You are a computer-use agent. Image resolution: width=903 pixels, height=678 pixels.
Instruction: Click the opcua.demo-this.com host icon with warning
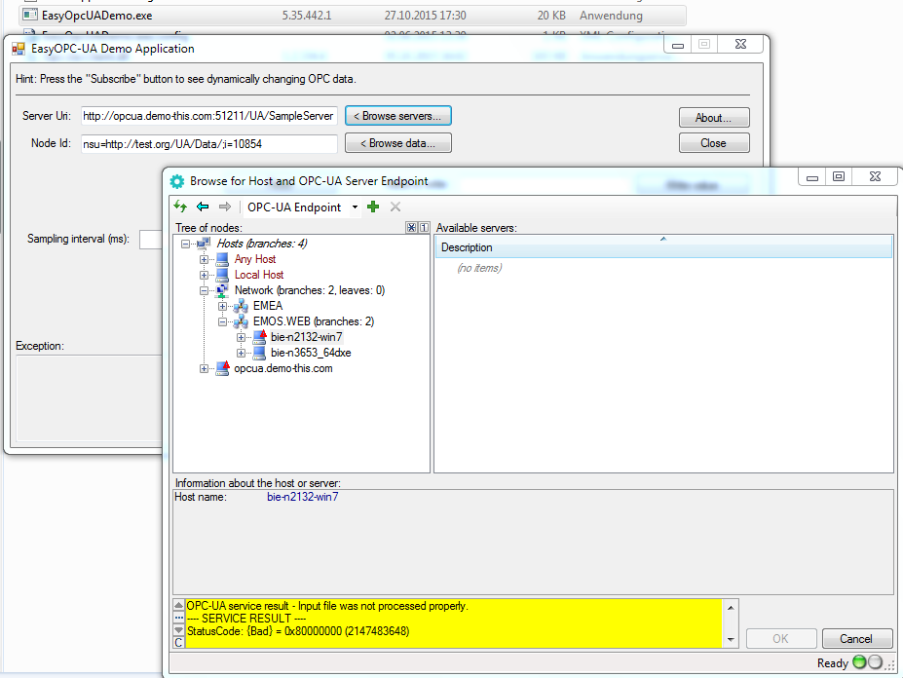222,368
